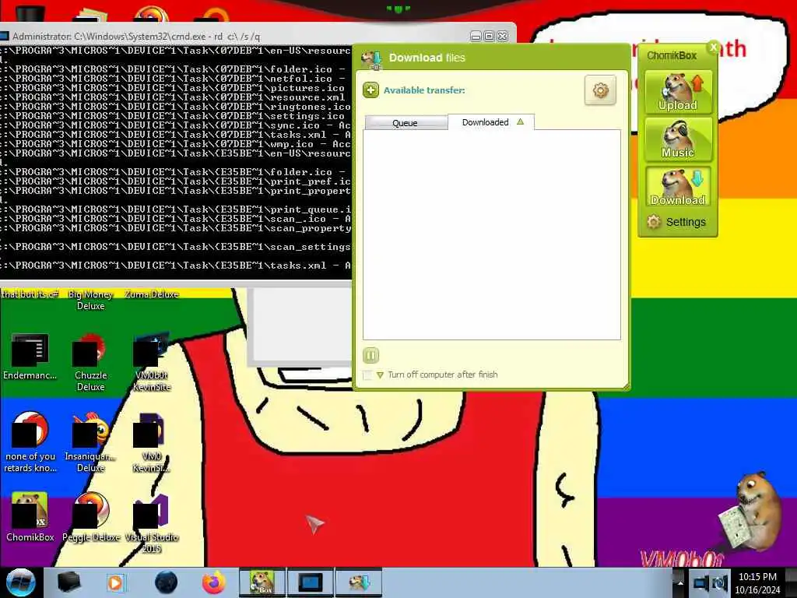
Task: Click the hamster reading newspaper mascot
Action: tap(750, 512)
